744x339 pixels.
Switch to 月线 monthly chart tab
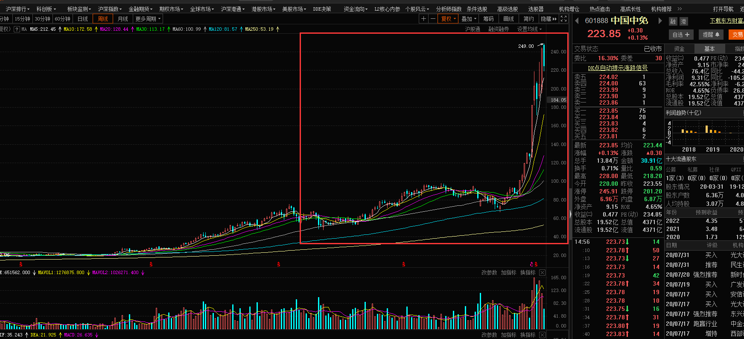point(123,19)
